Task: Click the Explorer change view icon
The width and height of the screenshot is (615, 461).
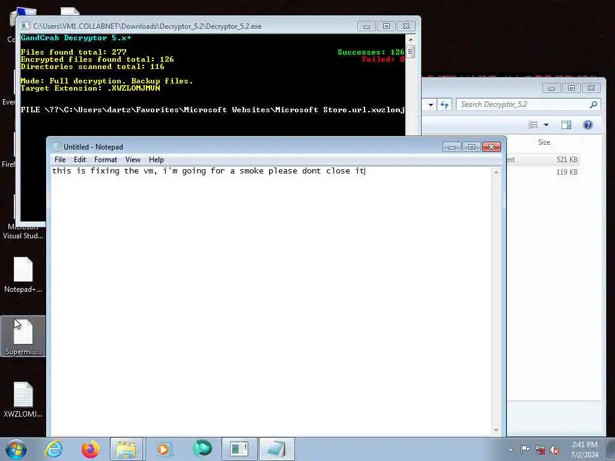Action: click(x=533, y=125)
